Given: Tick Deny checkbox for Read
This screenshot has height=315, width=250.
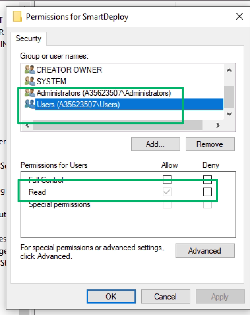Looking at the screenshot, I should (x=208, y=192).
